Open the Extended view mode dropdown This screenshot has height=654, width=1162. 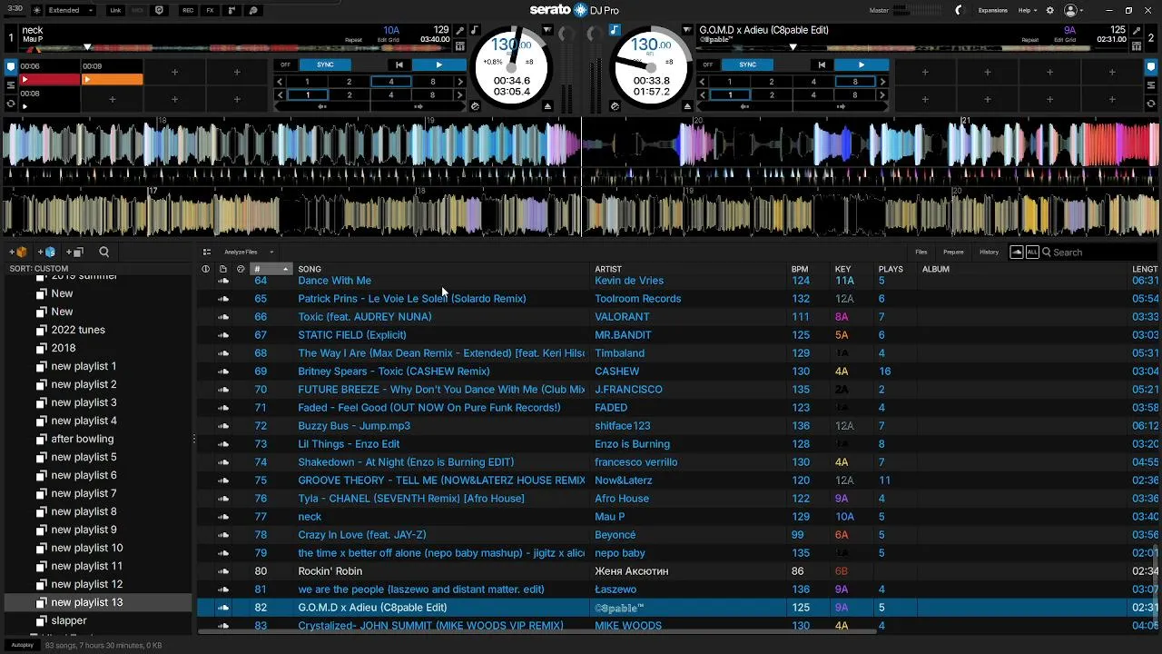[71, 10]
